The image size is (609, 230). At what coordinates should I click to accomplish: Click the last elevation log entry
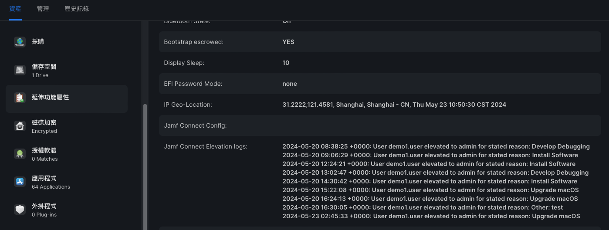point(431,216)
